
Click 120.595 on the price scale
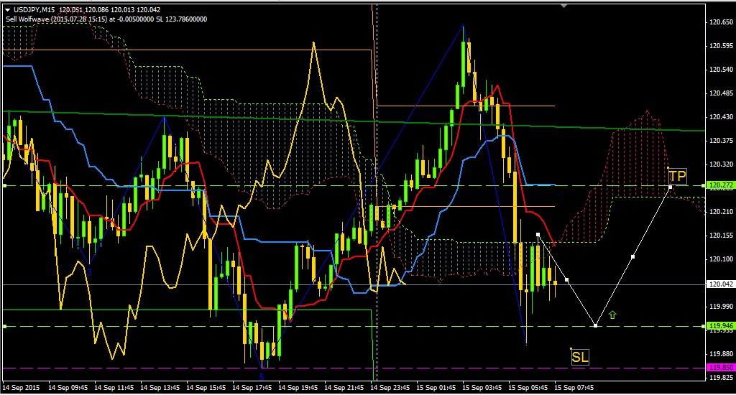(721, 46)
